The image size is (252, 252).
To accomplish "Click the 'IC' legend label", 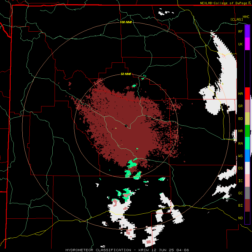I will 240,181.
